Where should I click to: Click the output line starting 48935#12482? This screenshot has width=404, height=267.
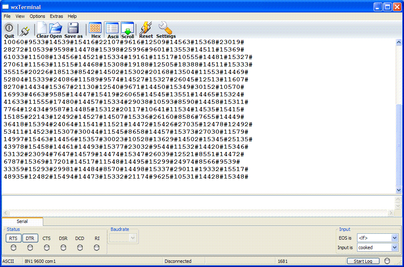[126, 177]
